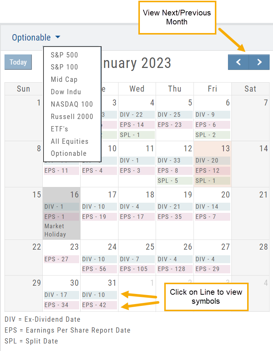Open EPS - 128 on January 26
Image resolution: width=273 pixels, height=351 pixels.
tap(175, 269)
